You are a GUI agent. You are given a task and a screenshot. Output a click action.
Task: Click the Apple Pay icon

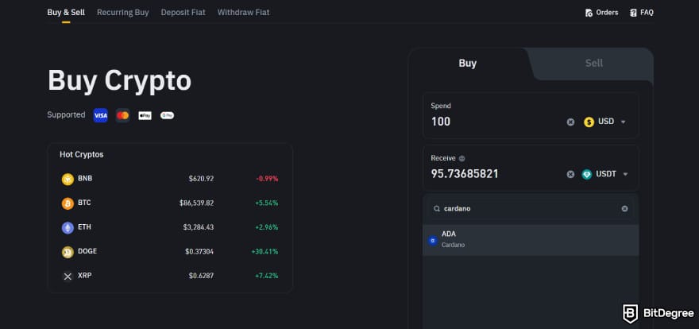pyautogui.click(x=145, y=115)
